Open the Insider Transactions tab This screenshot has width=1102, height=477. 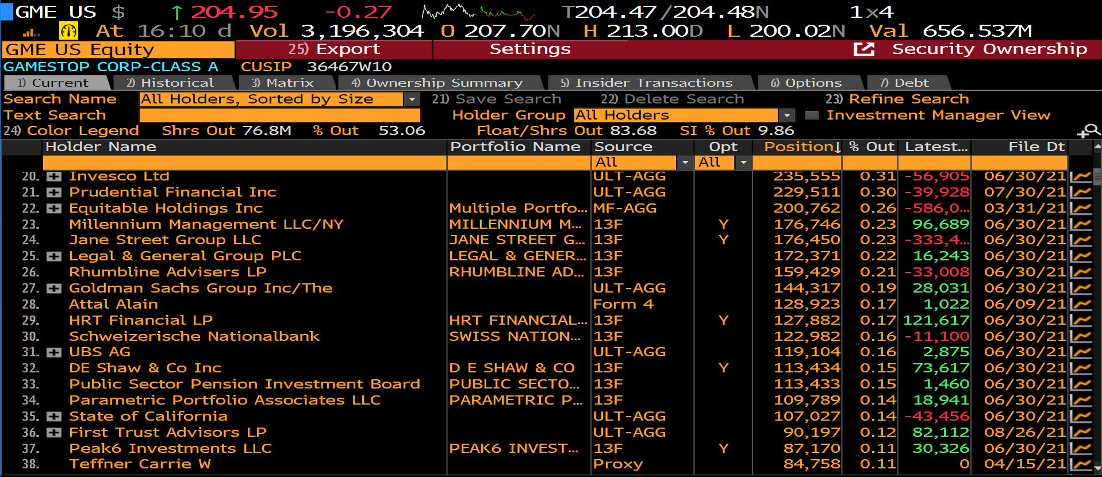[x=650, y=83]
